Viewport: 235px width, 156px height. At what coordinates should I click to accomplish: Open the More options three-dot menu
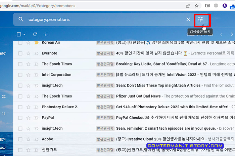tap(46, 34)
